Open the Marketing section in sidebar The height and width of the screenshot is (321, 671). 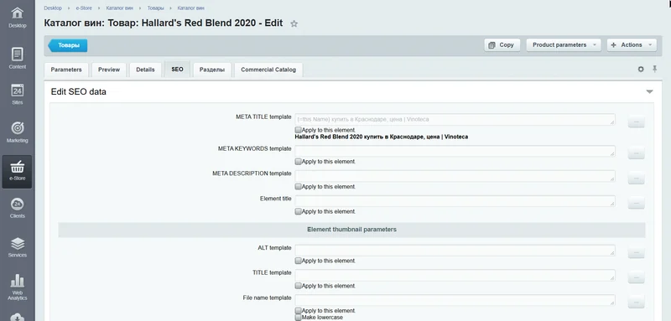click(17, 132)
